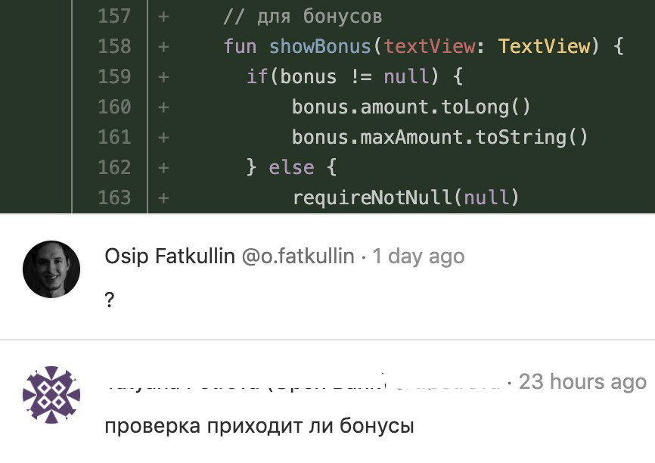This screenshot has width=655, height=463.
Task: Click the plus marker on line 160
Action: [x=163, y=107]
